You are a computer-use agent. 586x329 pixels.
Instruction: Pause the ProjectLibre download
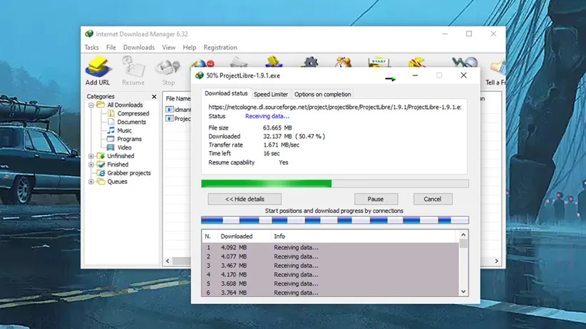[x=376, y=199]
